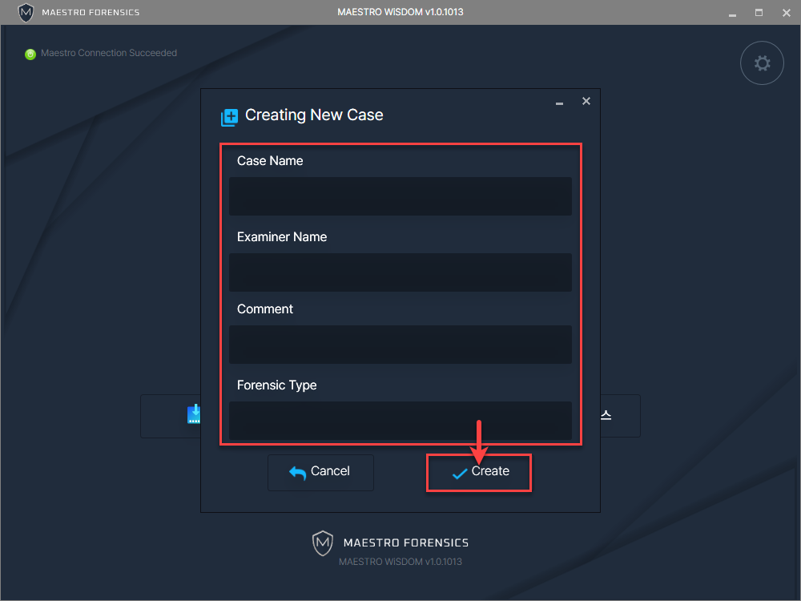Click the Maestro Forensics shield logo at bottom
The height and width of the screenshot is (601, 801).
(322, 543)
